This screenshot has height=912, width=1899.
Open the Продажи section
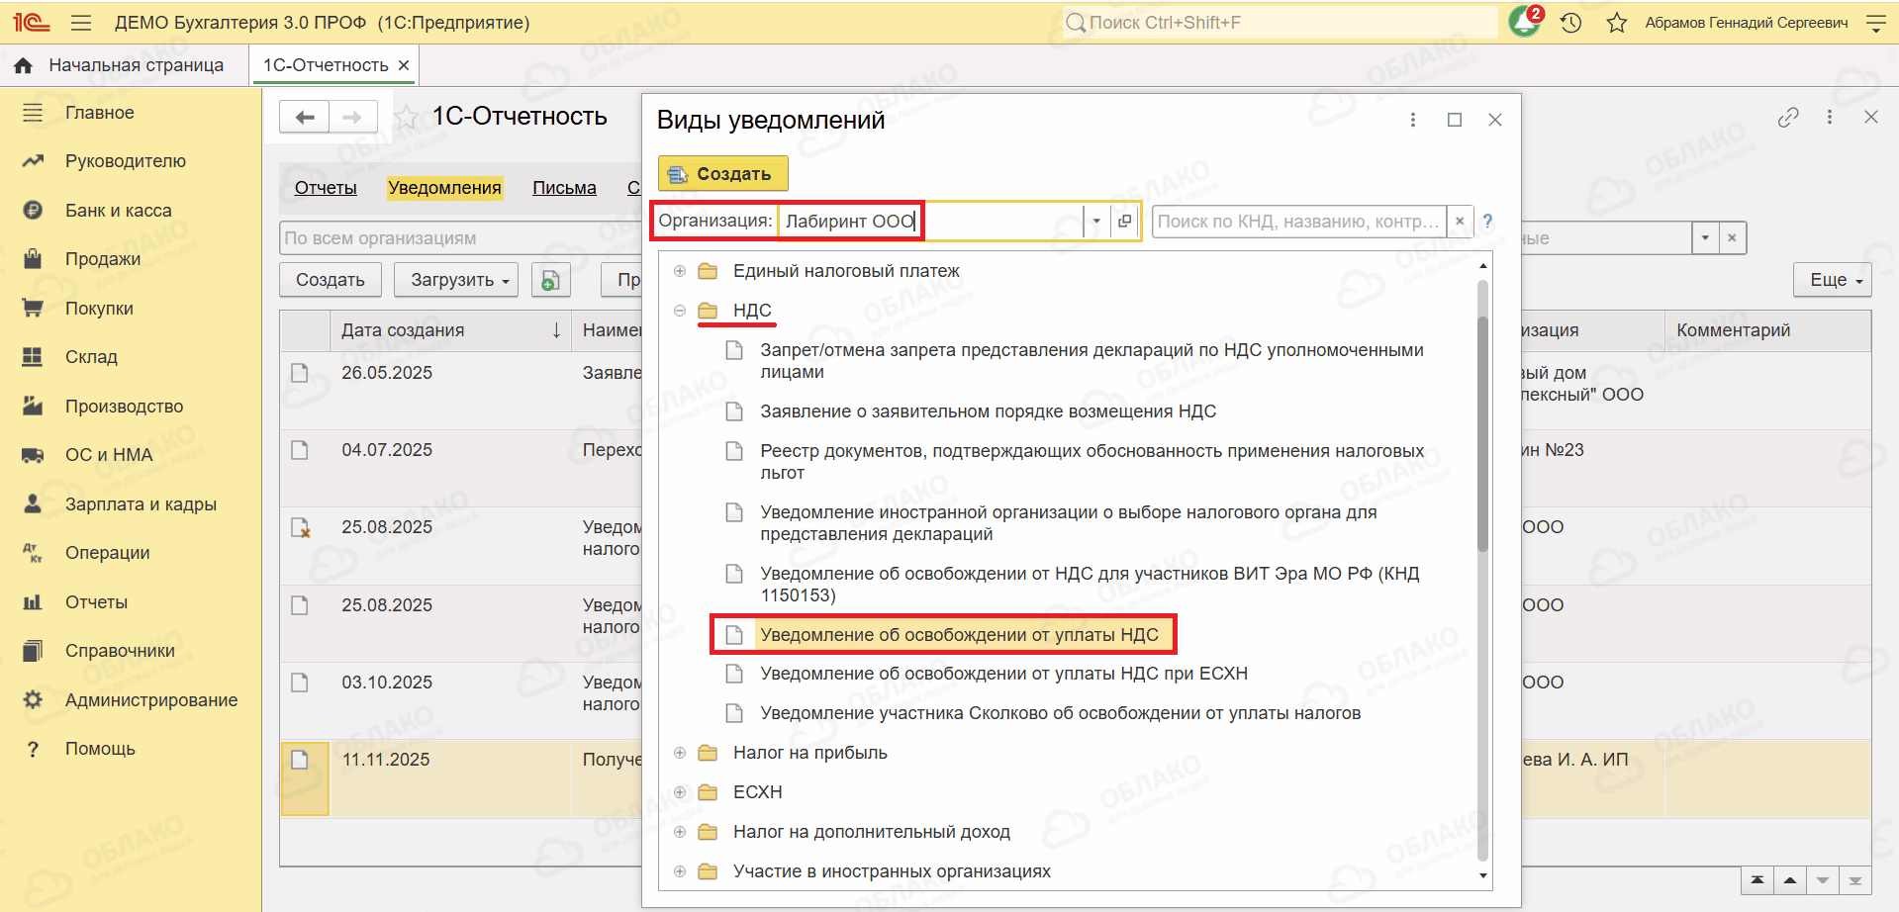103,259
